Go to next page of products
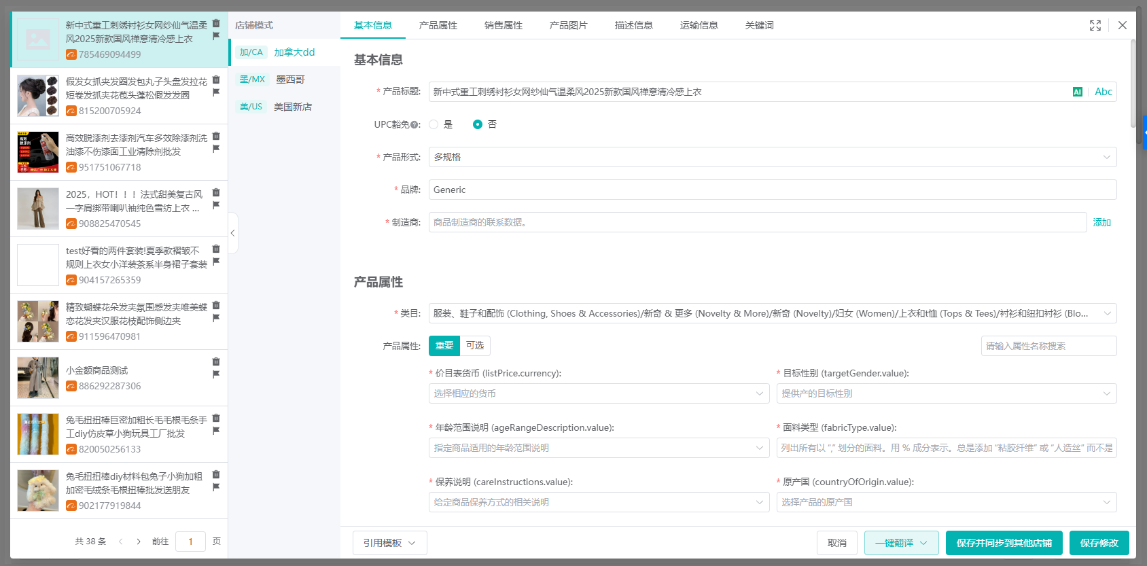Screen dimensions: 1147x566 coord(139,542)
